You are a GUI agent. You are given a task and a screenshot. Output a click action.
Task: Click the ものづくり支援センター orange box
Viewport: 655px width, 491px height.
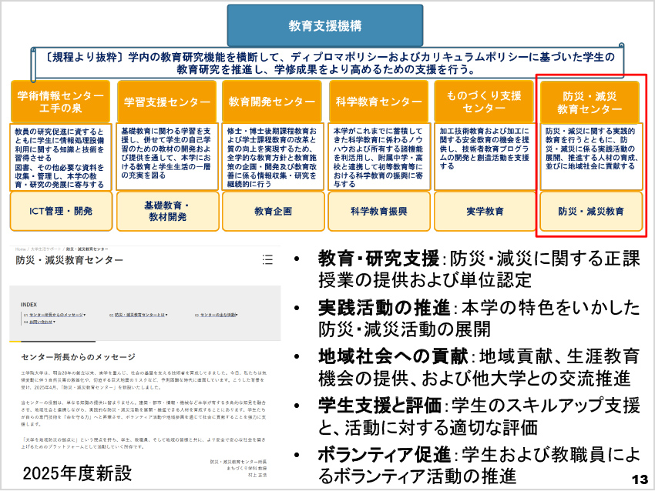[484, 102]
